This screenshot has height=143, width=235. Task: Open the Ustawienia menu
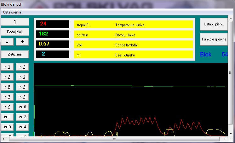[x=12, y=12]
